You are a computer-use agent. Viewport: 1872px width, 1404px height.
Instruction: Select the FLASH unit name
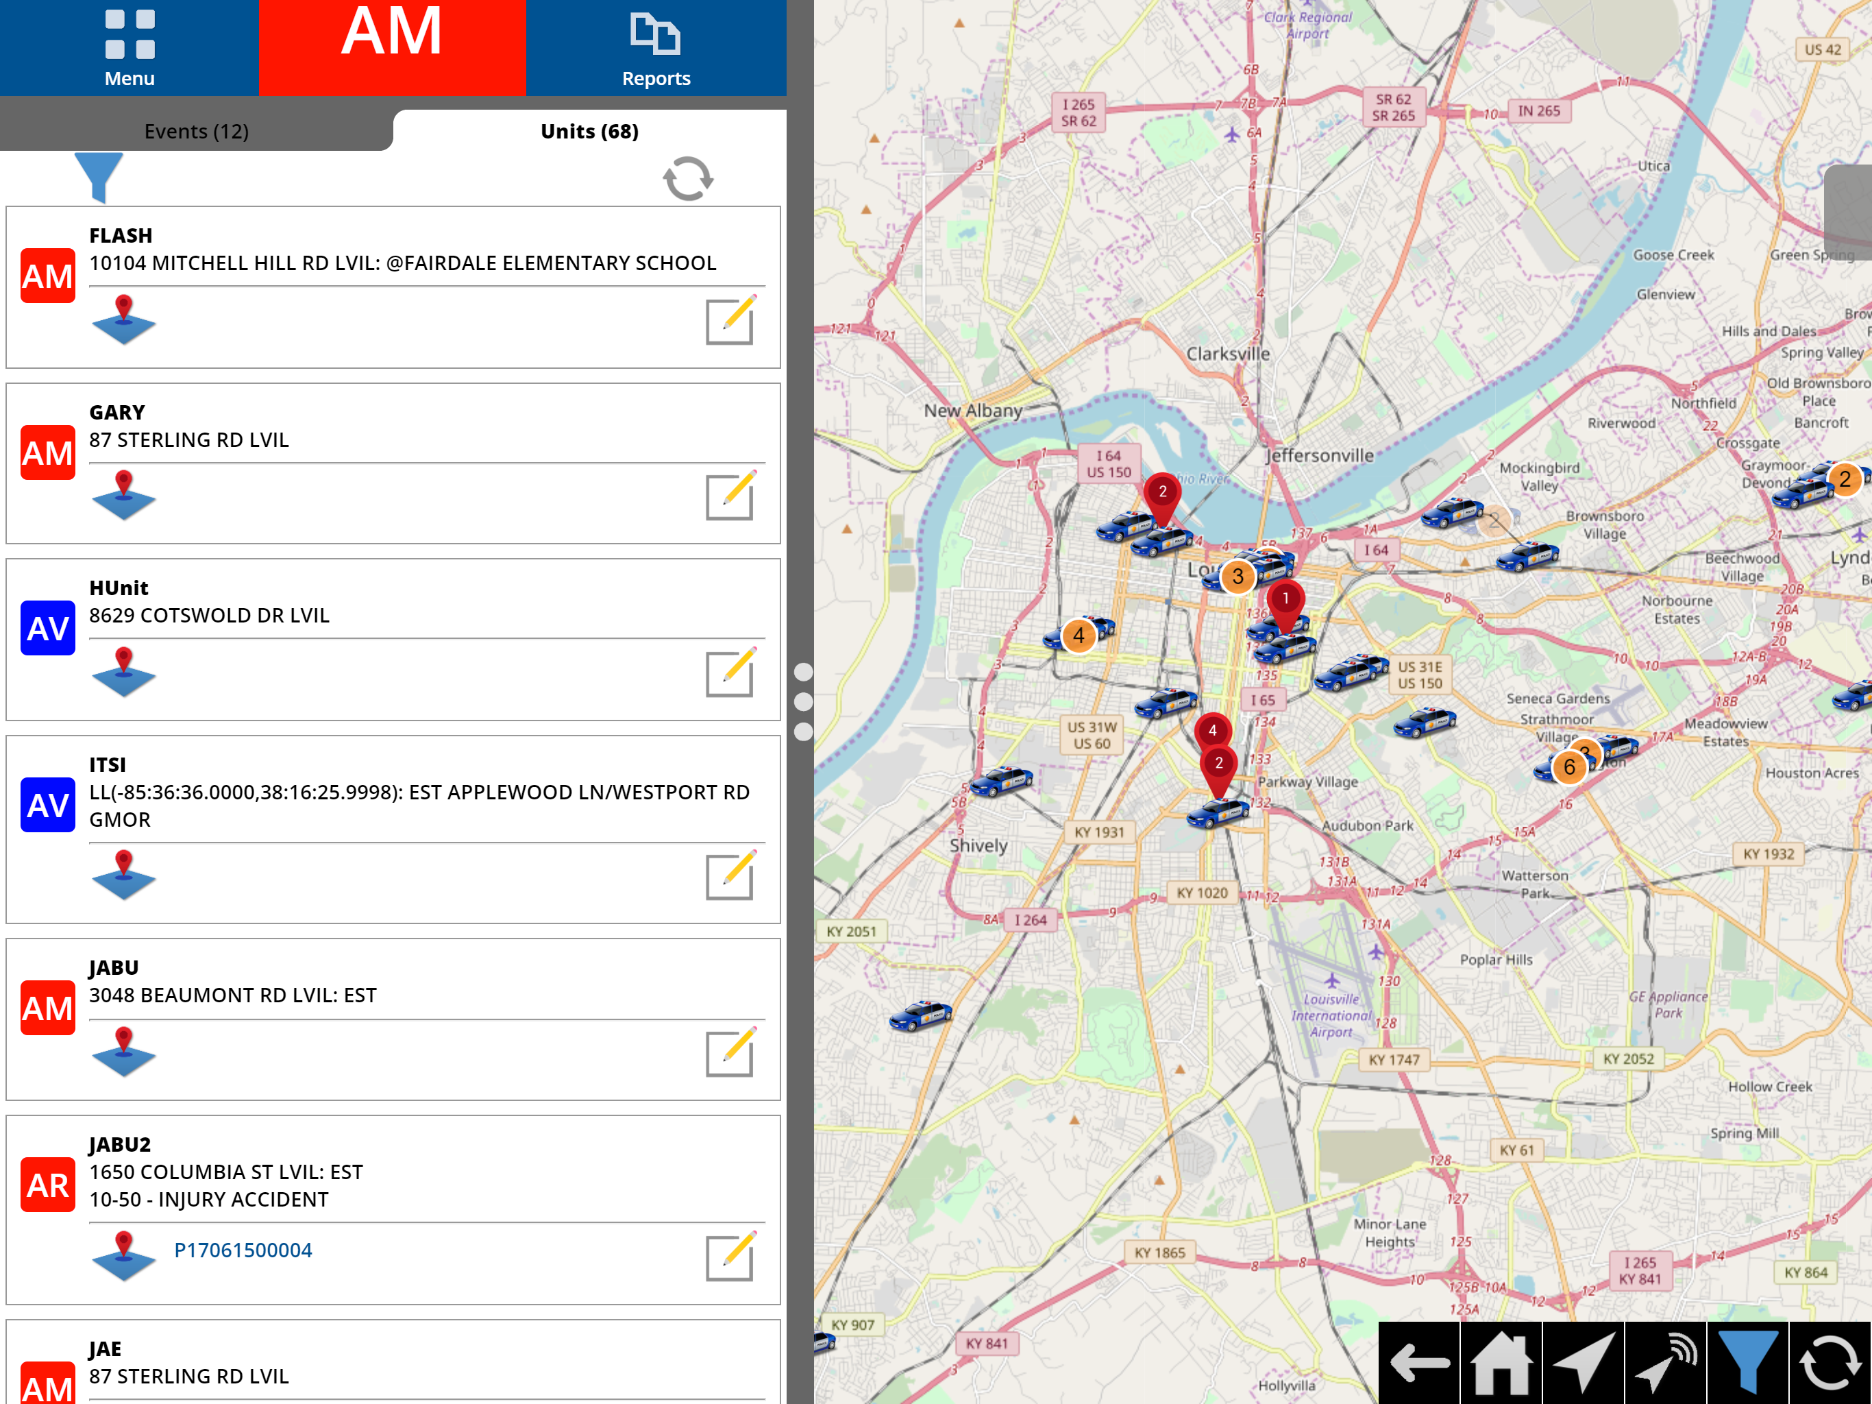121,235
